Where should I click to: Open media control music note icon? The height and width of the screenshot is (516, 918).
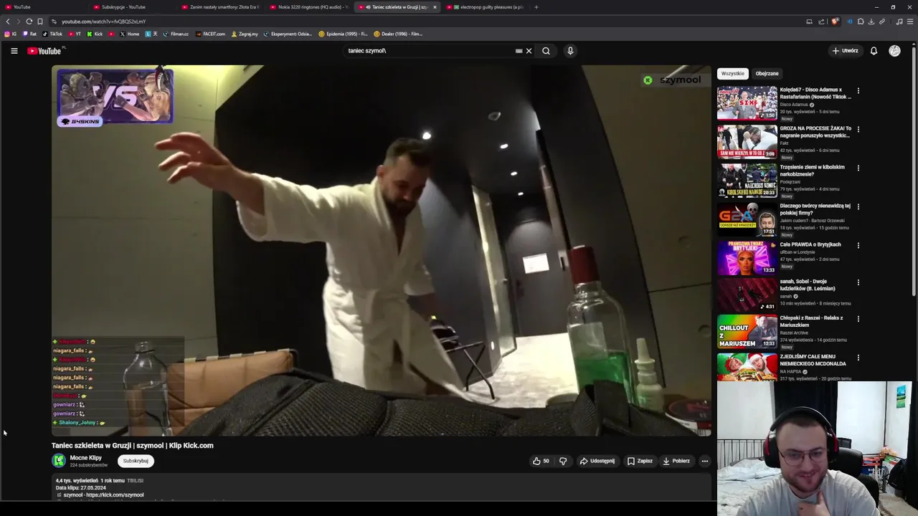899,21
